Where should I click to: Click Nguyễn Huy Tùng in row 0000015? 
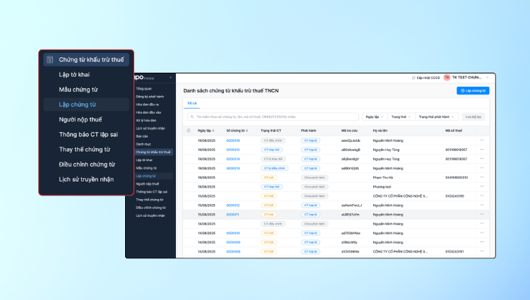[386, 150]
